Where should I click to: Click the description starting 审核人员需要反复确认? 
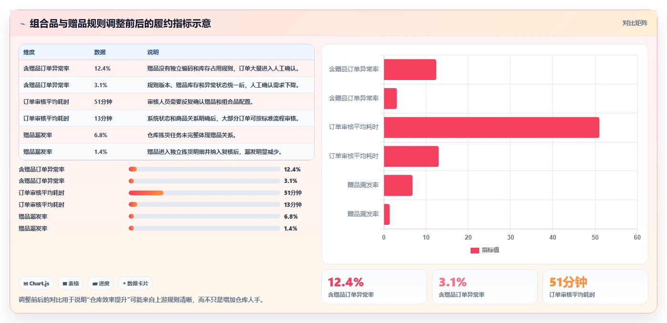click(200, 102)
